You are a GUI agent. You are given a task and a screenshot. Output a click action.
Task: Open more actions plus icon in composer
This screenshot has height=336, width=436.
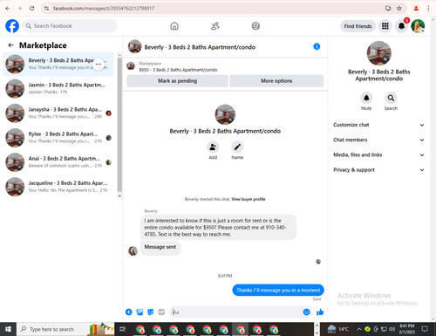coord(128,312)
